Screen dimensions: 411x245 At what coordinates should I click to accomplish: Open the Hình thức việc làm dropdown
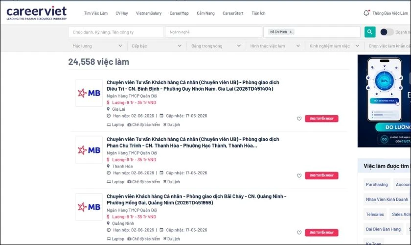(x=275, y=46)
